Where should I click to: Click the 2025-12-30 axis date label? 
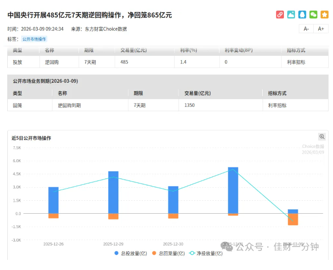[173, 244]
